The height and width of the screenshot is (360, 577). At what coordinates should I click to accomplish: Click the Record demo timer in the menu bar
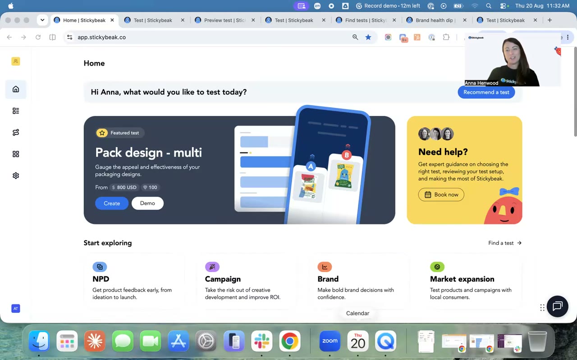pos(388,6)
